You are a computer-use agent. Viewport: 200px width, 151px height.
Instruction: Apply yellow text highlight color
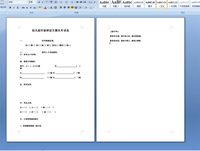pyautogui.click(x=40, y=8)
